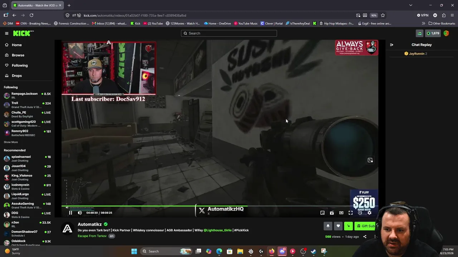Screen dimensions: 458x257
Task: Open the @Lighthouse_Girlie profile link
Action: pyautogui.click(x=218, y=230)
